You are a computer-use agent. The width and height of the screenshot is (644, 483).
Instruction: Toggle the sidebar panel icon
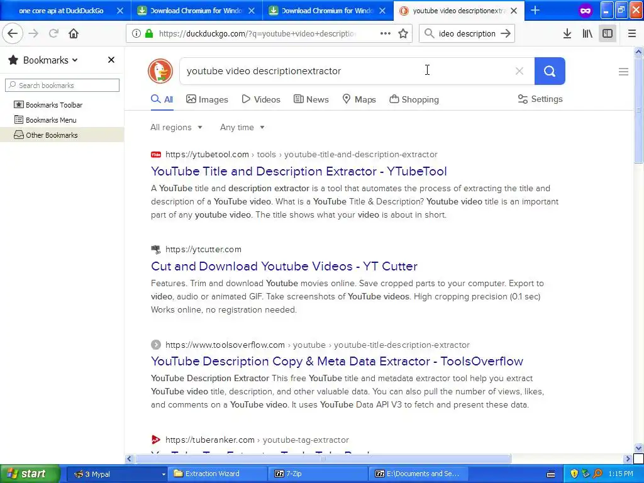coord(608,33)
